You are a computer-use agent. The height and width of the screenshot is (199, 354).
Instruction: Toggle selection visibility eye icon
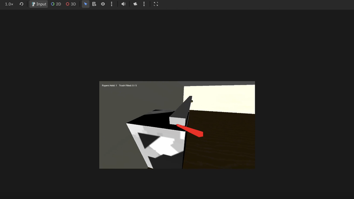coord(103,4)
